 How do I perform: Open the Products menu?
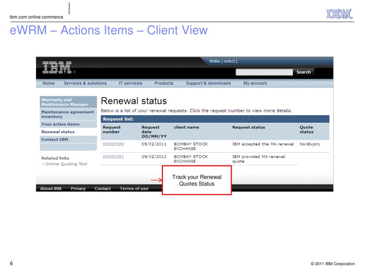(x=164, y=83)
